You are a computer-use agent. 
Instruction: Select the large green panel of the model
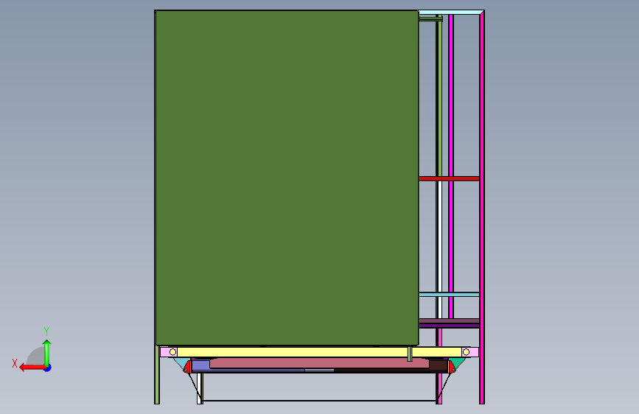click(x=287, y=178)
